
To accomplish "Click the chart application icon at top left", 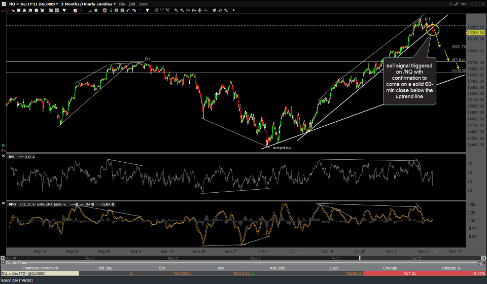I will pos(4,4).
